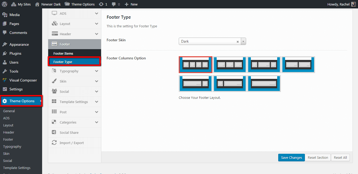Viewport: 358px width, 174px height.
Task: Open Layout submenu link in sidebar
Action: 8,125
